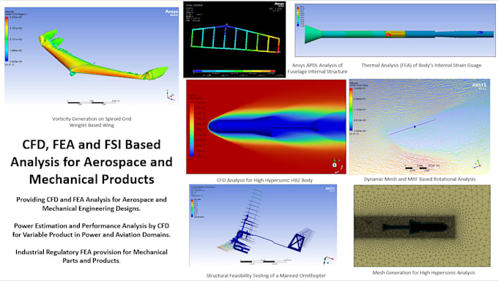Open the dynamic mesh and MRF rotational image
This screenshot has height=281, width=498.
click(x=420, y=127)
